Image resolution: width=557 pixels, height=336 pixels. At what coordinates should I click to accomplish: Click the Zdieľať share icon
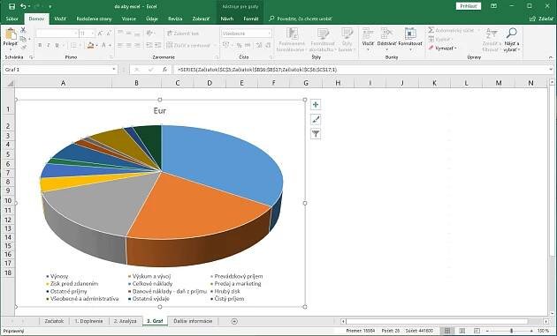point(532,19)
